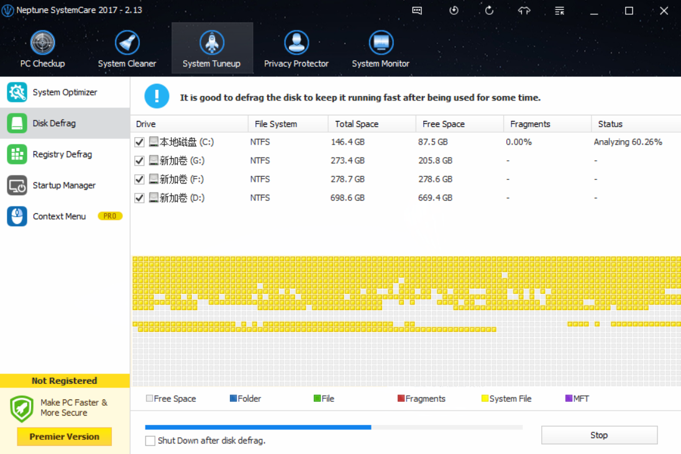681x454 pixels.
Task: Switch to System Monitor tab label
Action: tap(380, 63)
